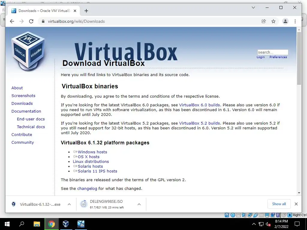The width and height of the screenshot is (307, 230).
Task: Switch to the Downloads – Oracle VM VirtualBox tab
Action: [44, 11]
